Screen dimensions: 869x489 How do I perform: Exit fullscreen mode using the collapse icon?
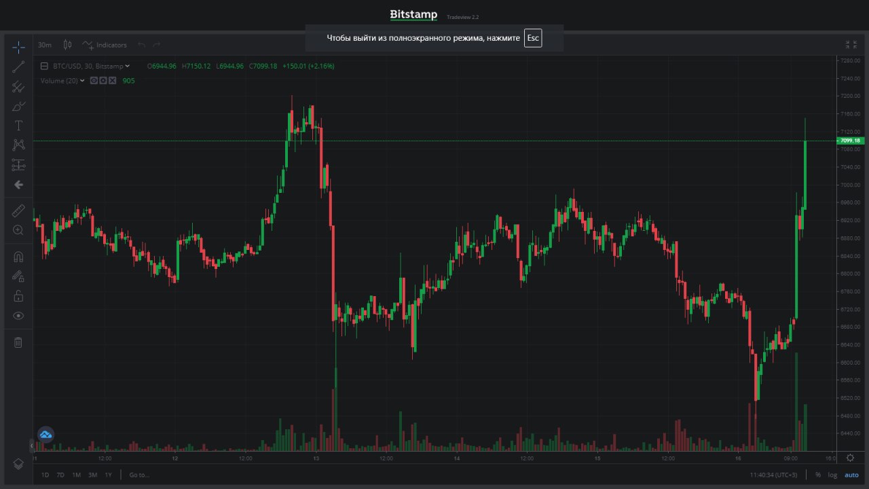click(851, 45)
